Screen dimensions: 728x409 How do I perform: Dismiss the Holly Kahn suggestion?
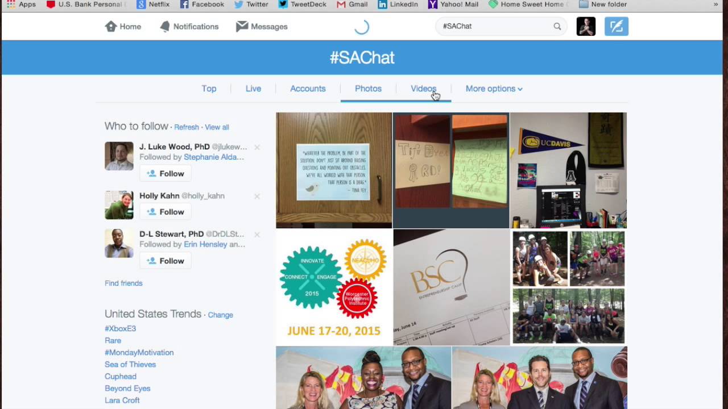257,196
